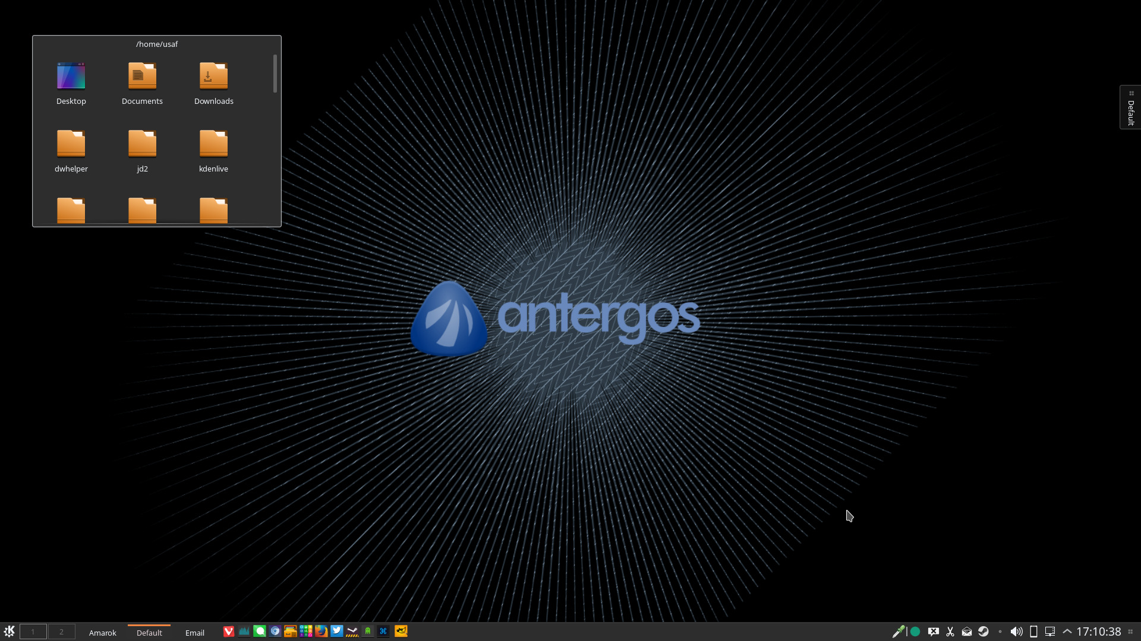This screenshot has width=1141, height=641.
Task: Open the dwhelper folder
Action: coord(71,151)
